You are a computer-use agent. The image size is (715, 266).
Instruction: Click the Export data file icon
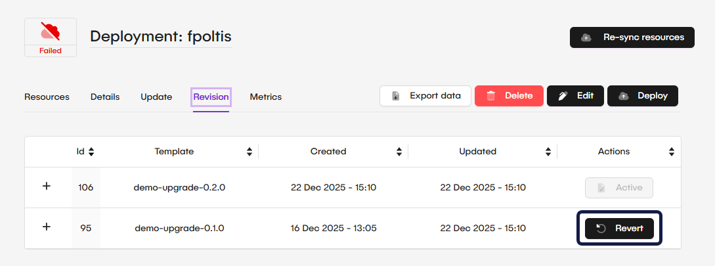click(x=396, y=96)
